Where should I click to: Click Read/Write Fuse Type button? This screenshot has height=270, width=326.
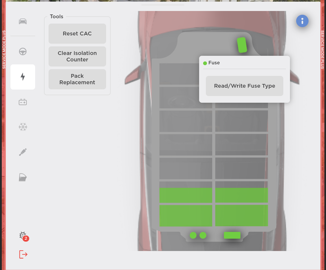[244, 86]
